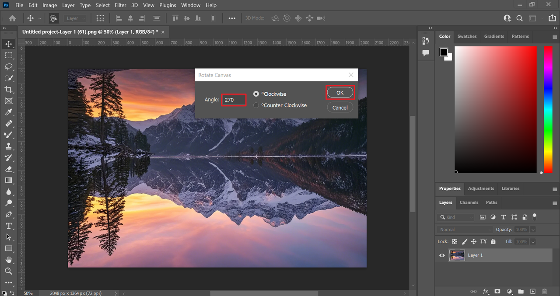Viewport: 560px width, 296px height.
Task: Click the Home icon in options bar
Action: [x=12, y=18]
